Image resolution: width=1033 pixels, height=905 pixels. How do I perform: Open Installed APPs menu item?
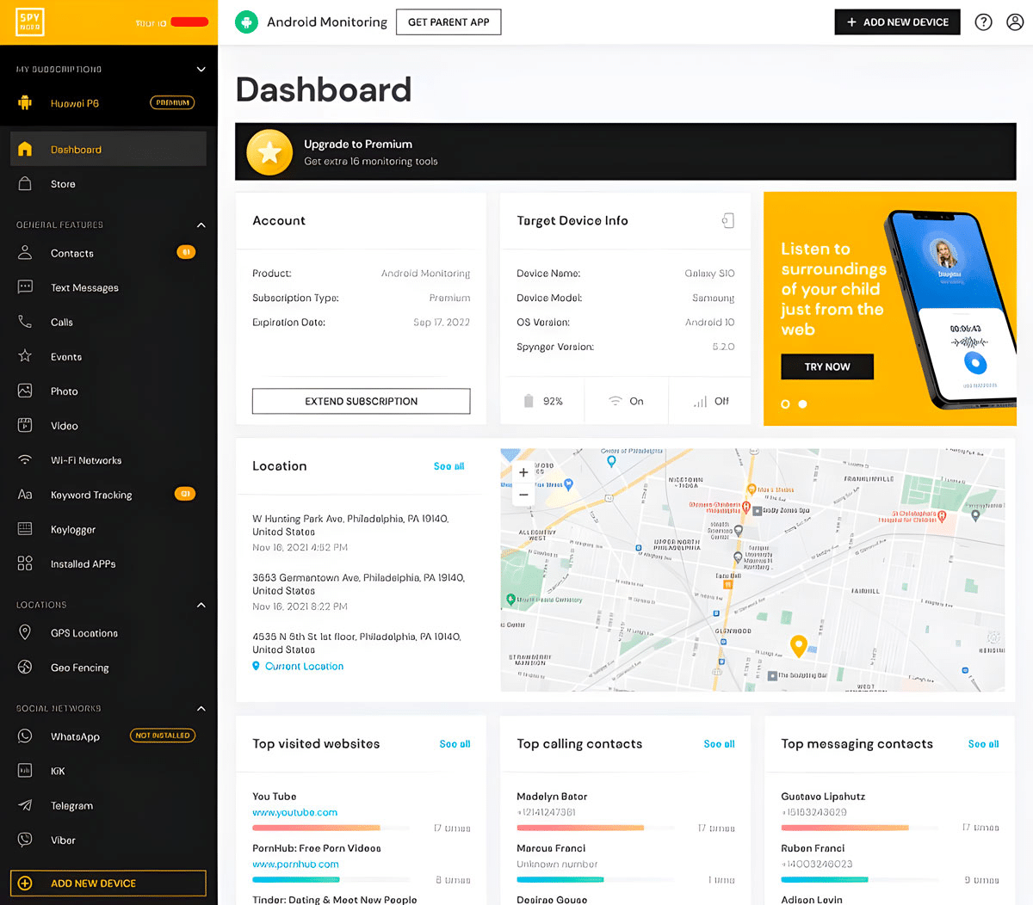(108, 563)
